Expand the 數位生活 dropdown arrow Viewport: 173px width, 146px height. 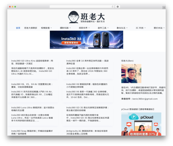(x=127, y=28)
